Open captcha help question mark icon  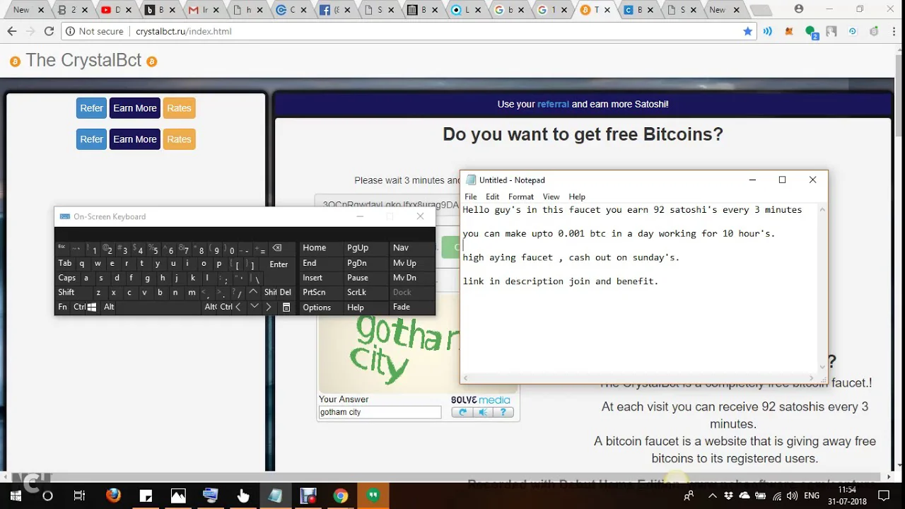[x=503, y=413]
